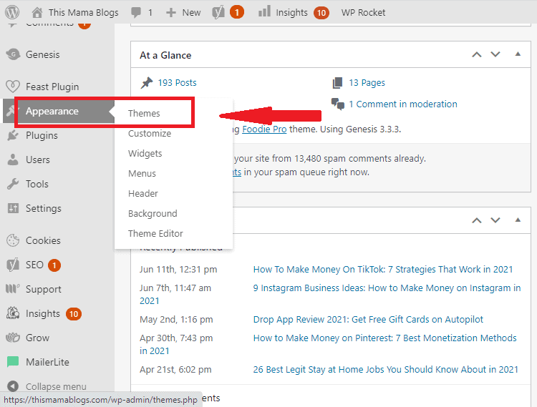Click the comments bubble icon in admin bar
The image size is (537, 407).
tap(136, 13)
